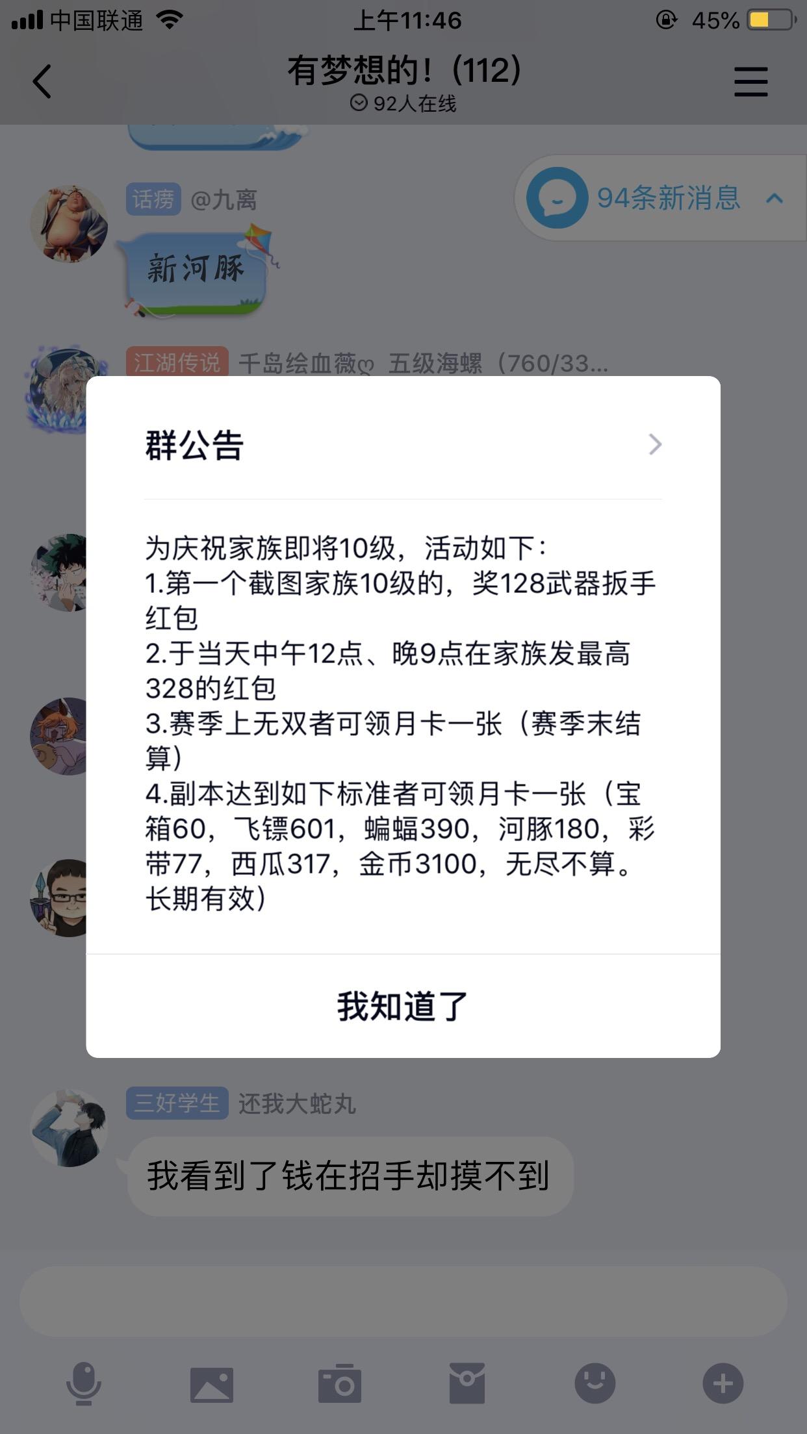Image resolution: width=807 pixels, height=1434 pixels.
Task: Open the 群公告 title row
Action: pos(403,445)
